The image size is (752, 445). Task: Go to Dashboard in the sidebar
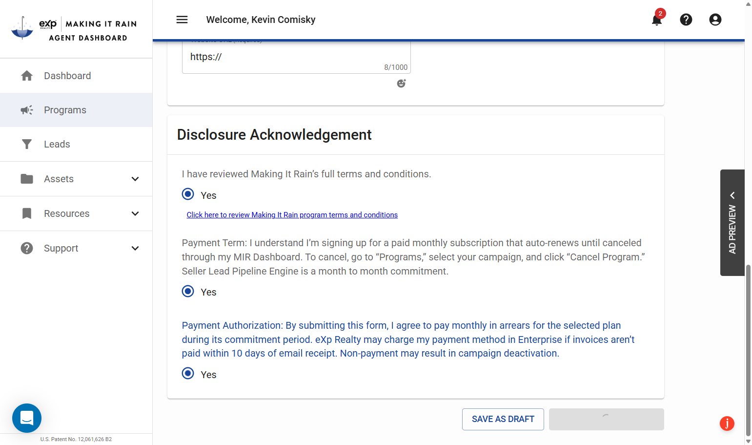coord(76,76)
